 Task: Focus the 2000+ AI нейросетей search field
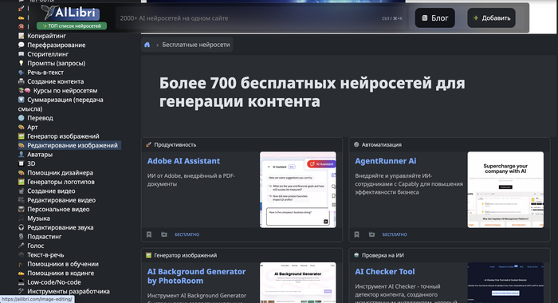(261, 18)
